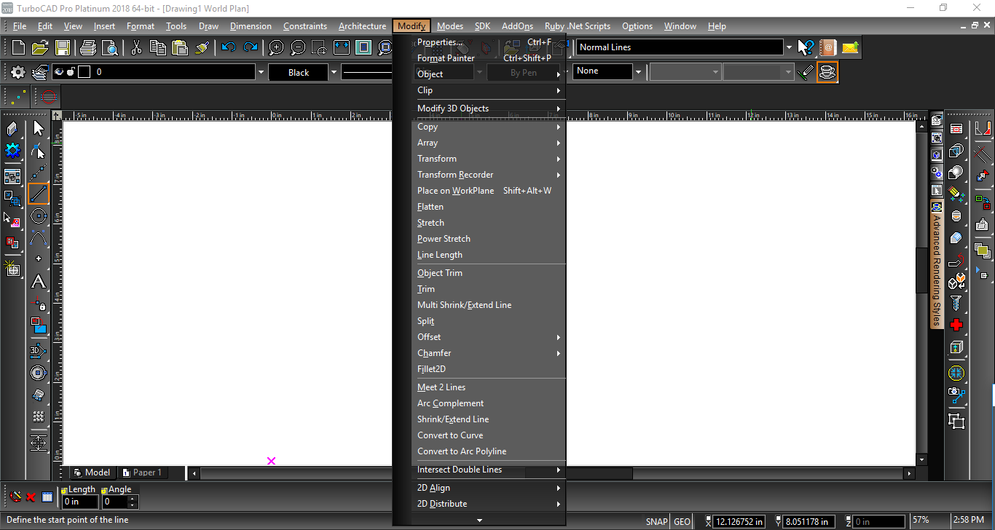This screenshot has height=530, width=995.
Task: Click the Copy icon in toolbar
Action: (157, 48)
